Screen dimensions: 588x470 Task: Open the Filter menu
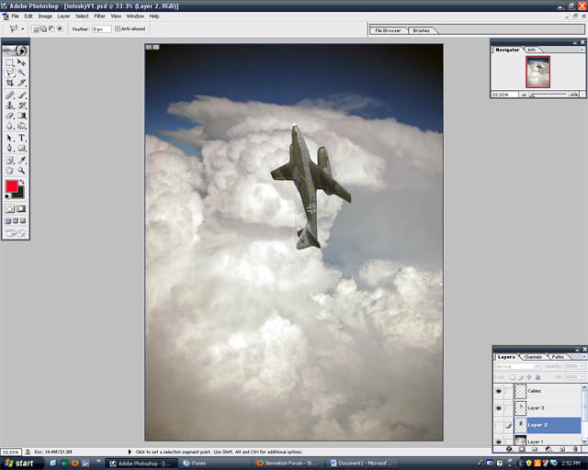(99, 16)
